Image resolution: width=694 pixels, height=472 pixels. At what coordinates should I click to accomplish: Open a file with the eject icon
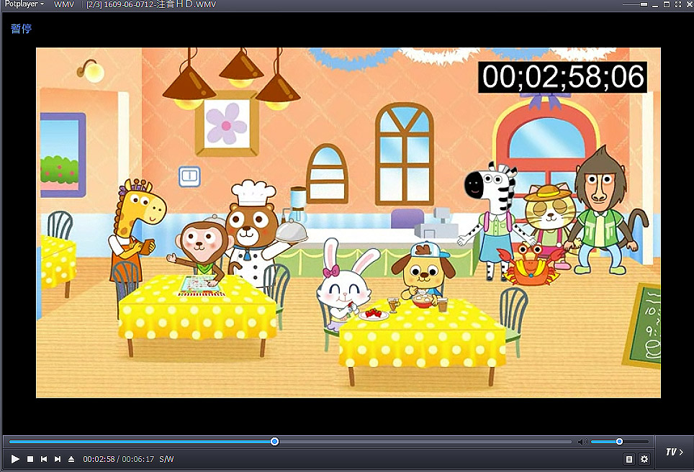71,459
